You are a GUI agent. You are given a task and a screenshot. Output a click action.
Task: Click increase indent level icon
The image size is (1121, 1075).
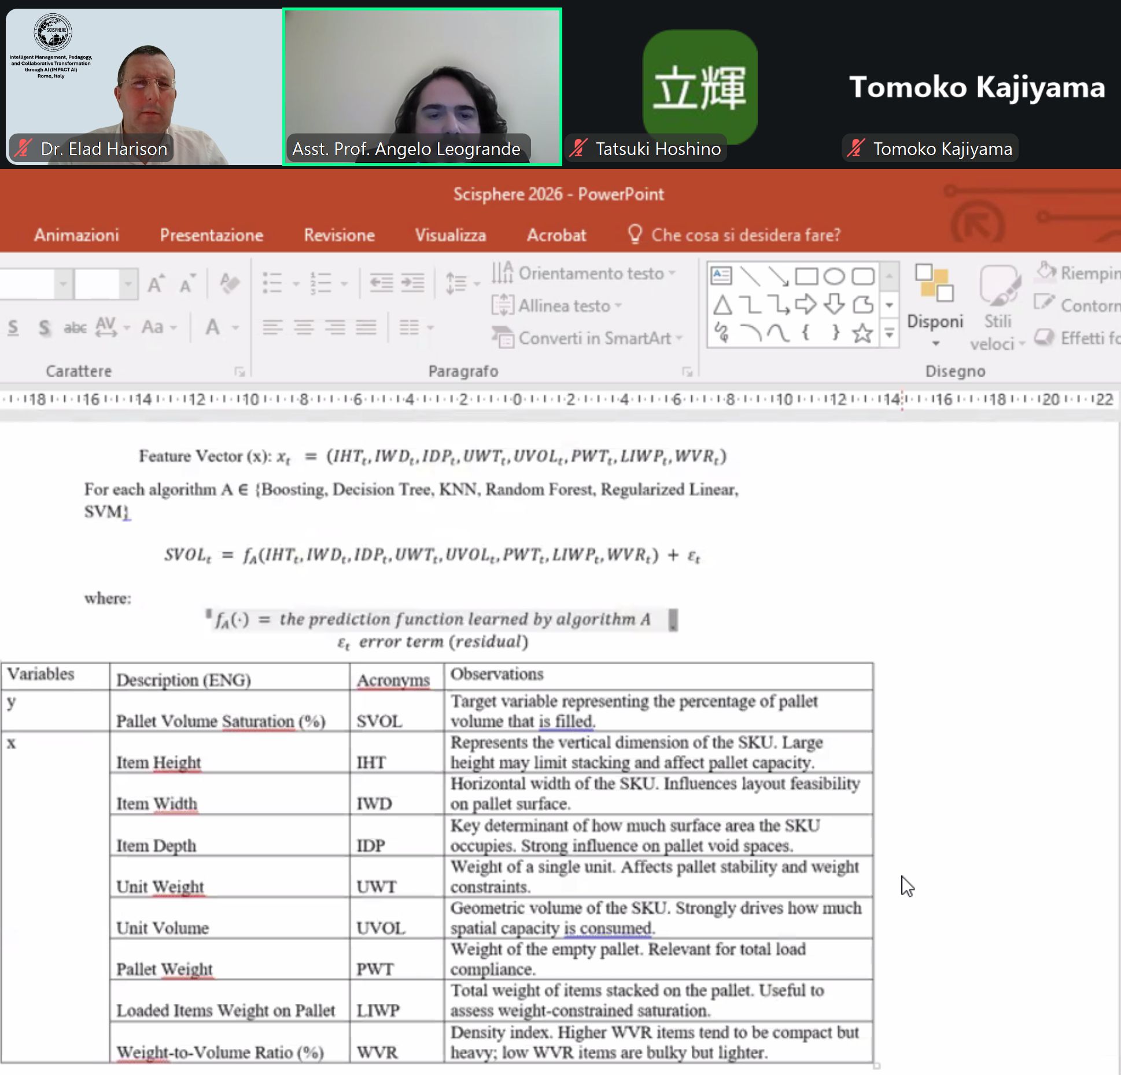point(412,283)
